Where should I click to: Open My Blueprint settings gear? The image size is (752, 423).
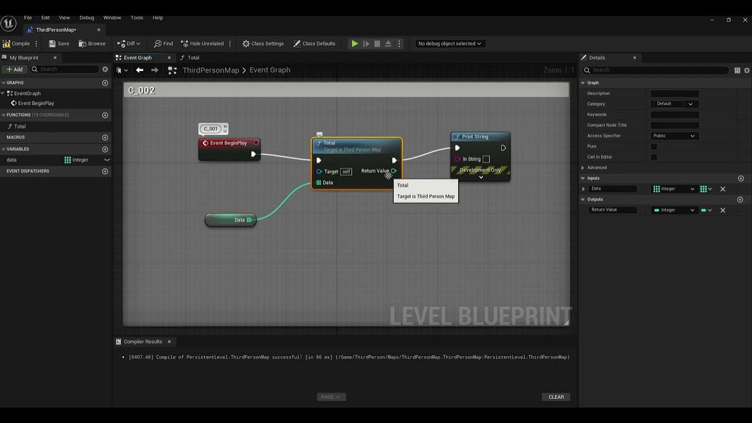105,69
